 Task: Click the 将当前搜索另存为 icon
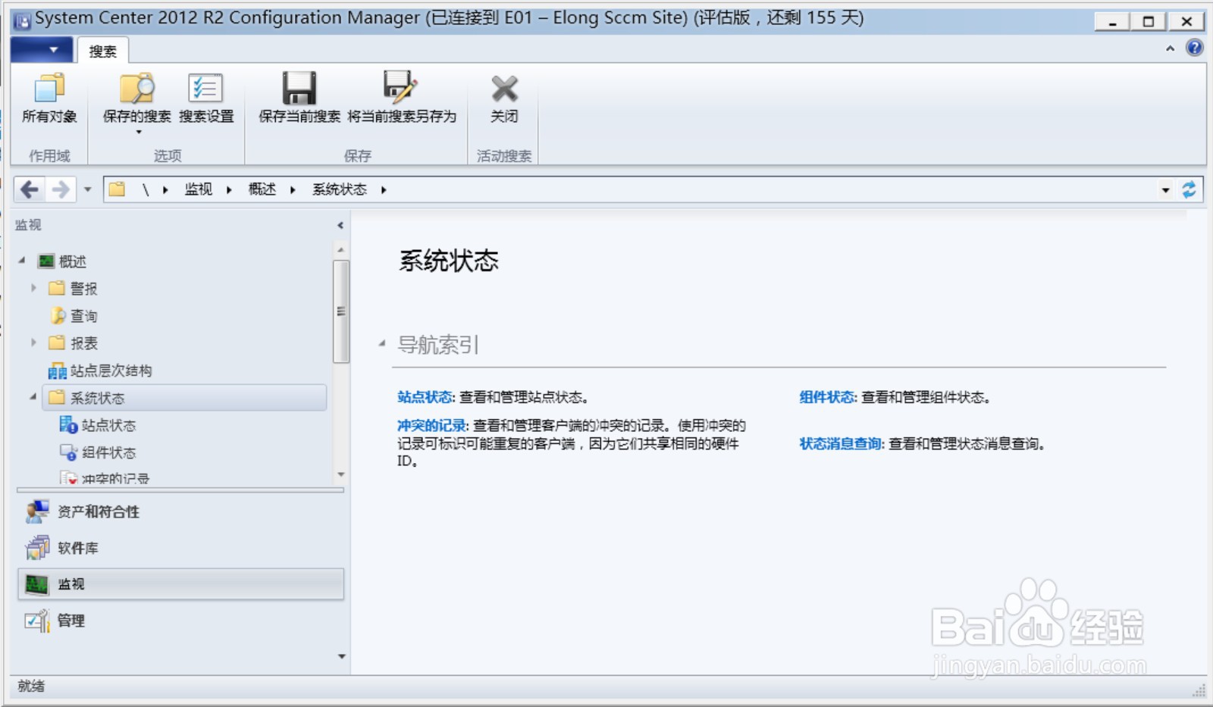[x=400, y=91]
